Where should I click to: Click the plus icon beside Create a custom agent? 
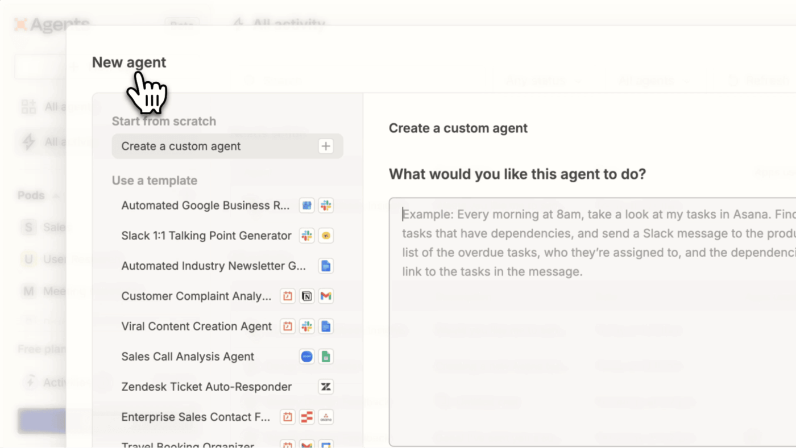[326, 146]
